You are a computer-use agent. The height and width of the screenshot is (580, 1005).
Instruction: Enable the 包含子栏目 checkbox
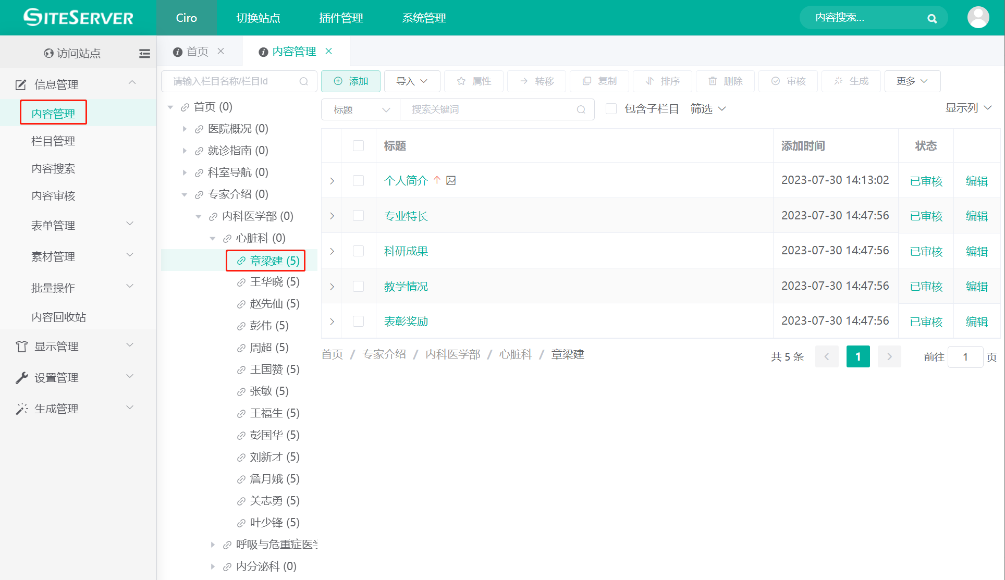[x=611, y=108]
